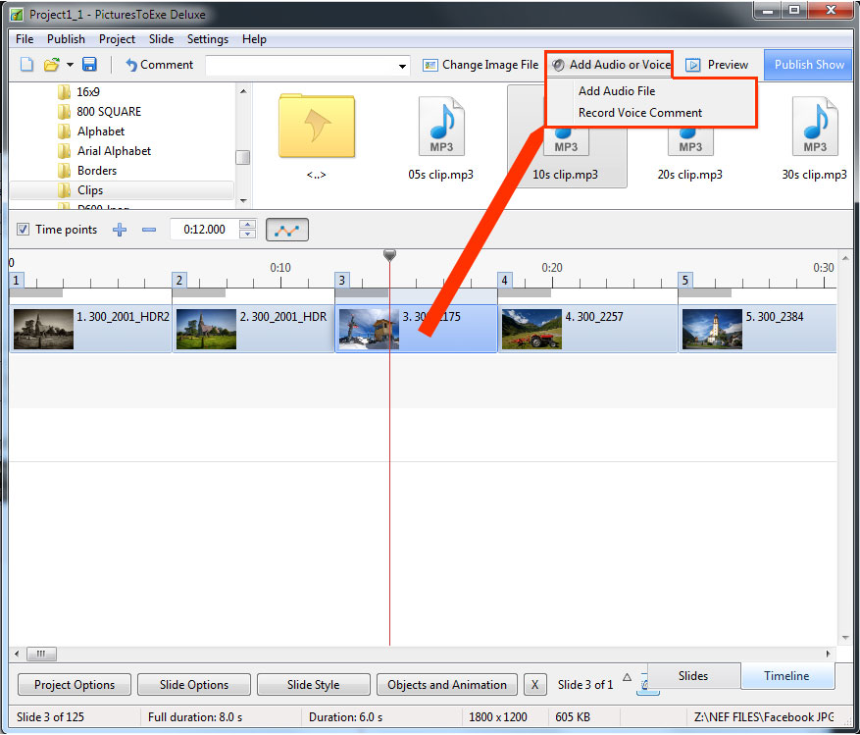Click the blue Comment arrow icon
The image size is (860, 735).
click(x=132, y=64)
